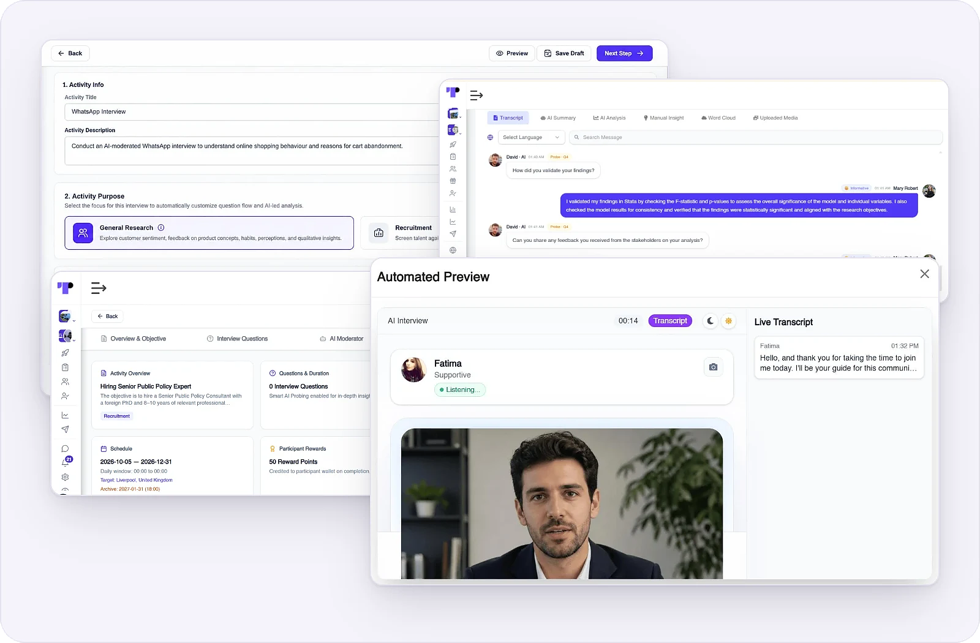Viewport: 980px width, 643px height.
Task: Open the AI Moderator tab
Action: [x=341, y=339]
